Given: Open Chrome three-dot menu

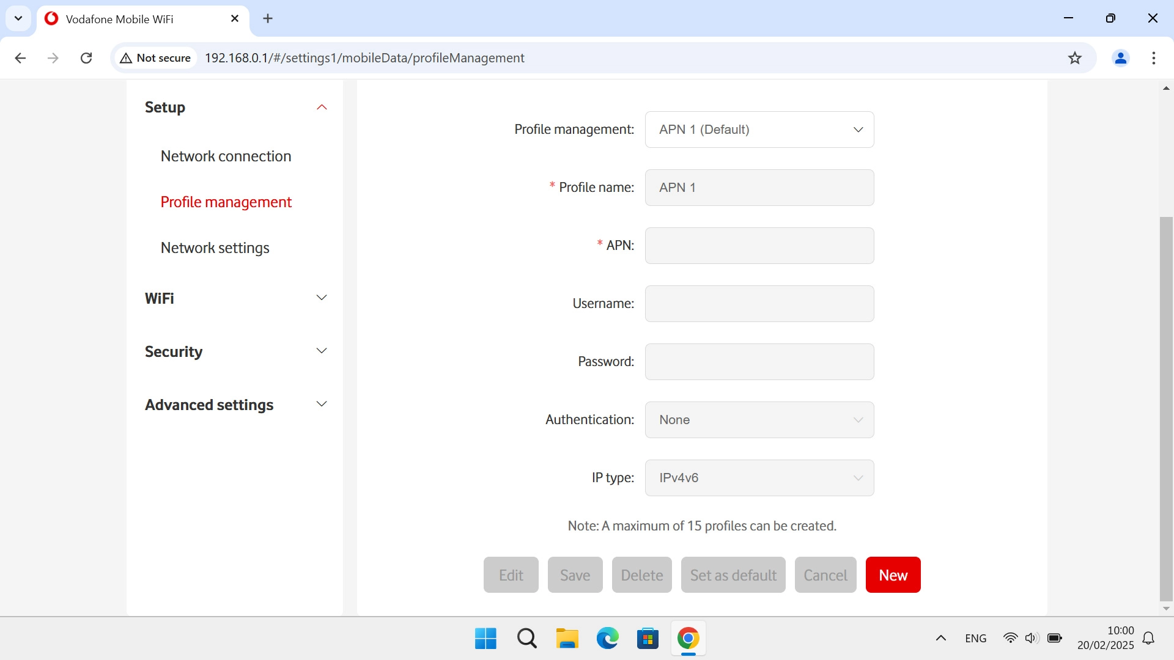Looking at the screenshot, I should click(1153, 58).
